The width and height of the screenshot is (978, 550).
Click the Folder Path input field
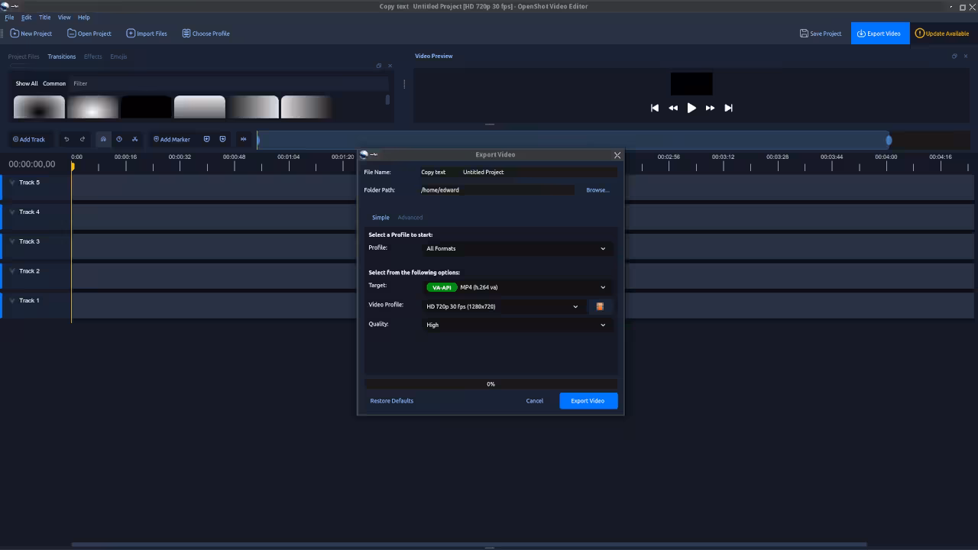pyautogui.click(x=497, y=189)
